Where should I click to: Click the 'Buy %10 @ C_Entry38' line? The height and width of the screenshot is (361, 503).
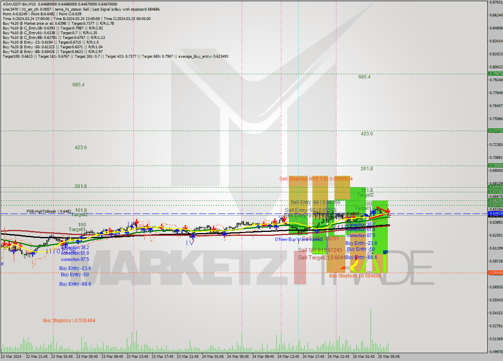[53, 28]
